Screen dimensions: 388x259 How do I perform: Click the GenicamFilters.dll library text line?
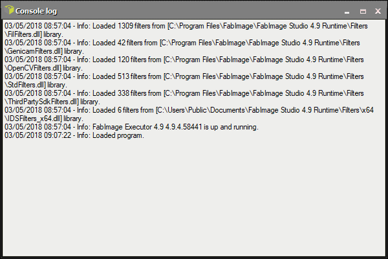(x=44, y=51)
